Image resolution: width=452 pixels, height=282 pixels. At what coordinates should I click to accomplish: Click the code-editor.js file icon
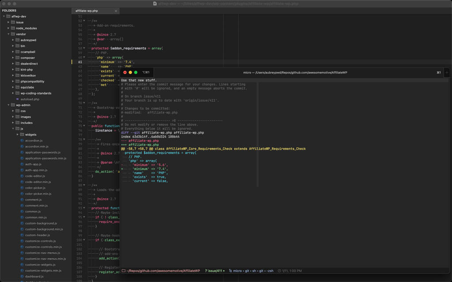[x=22, y=176]
